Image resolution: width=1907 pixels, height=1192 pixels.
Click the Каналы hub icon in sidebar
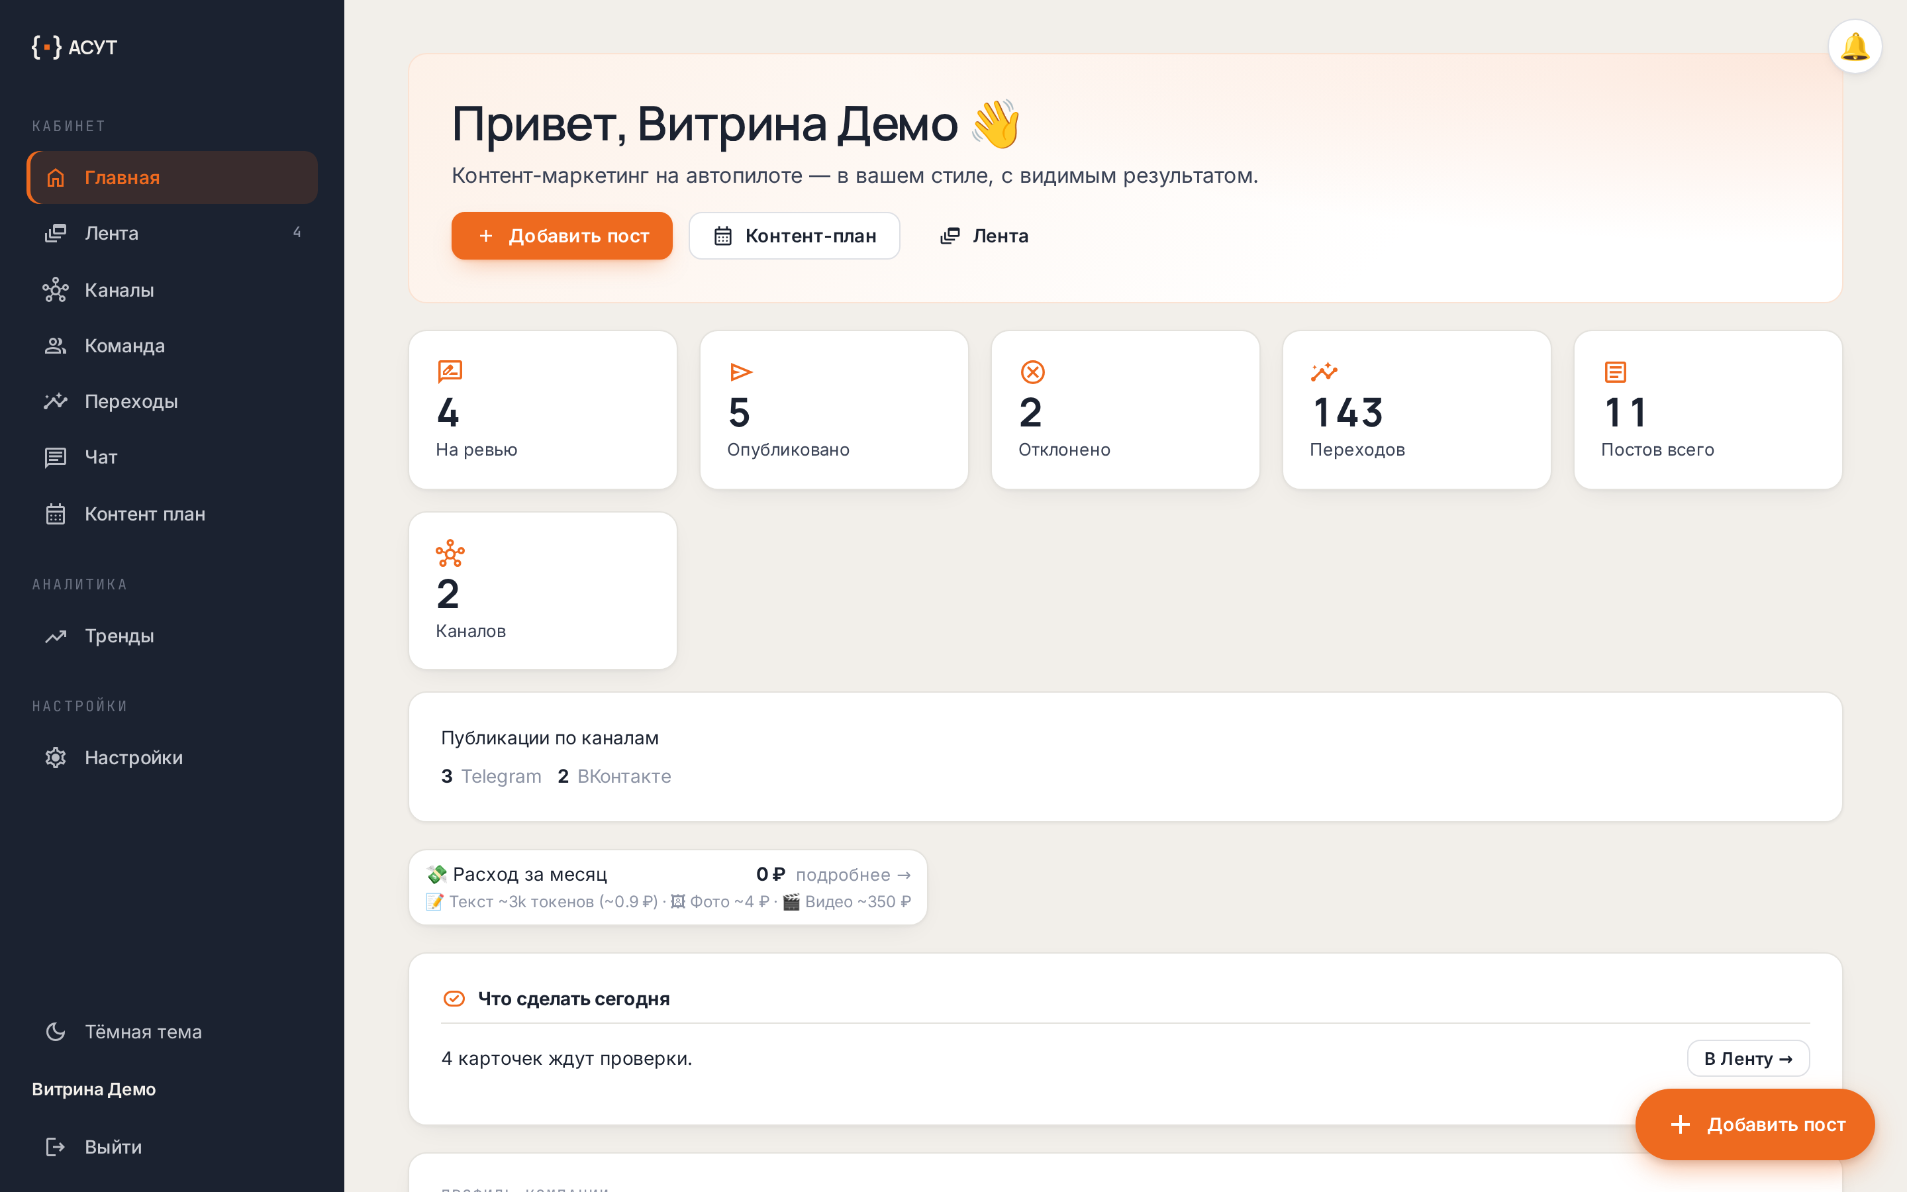coord(55,290)
